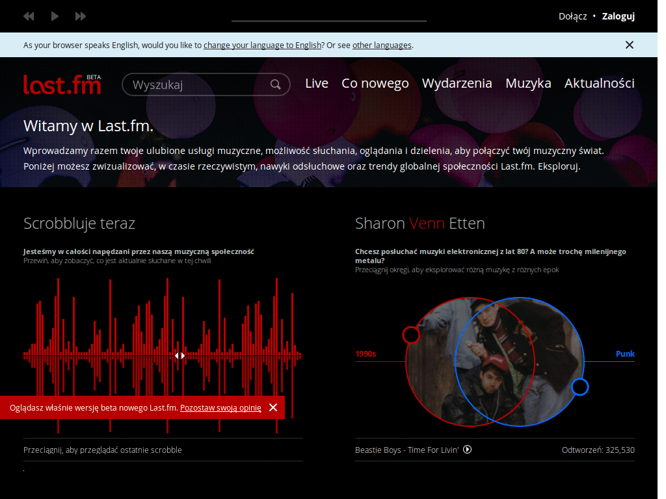
Task: Click the 'Odtworzeń: 325,530' play count
Action: pos(598,450)
